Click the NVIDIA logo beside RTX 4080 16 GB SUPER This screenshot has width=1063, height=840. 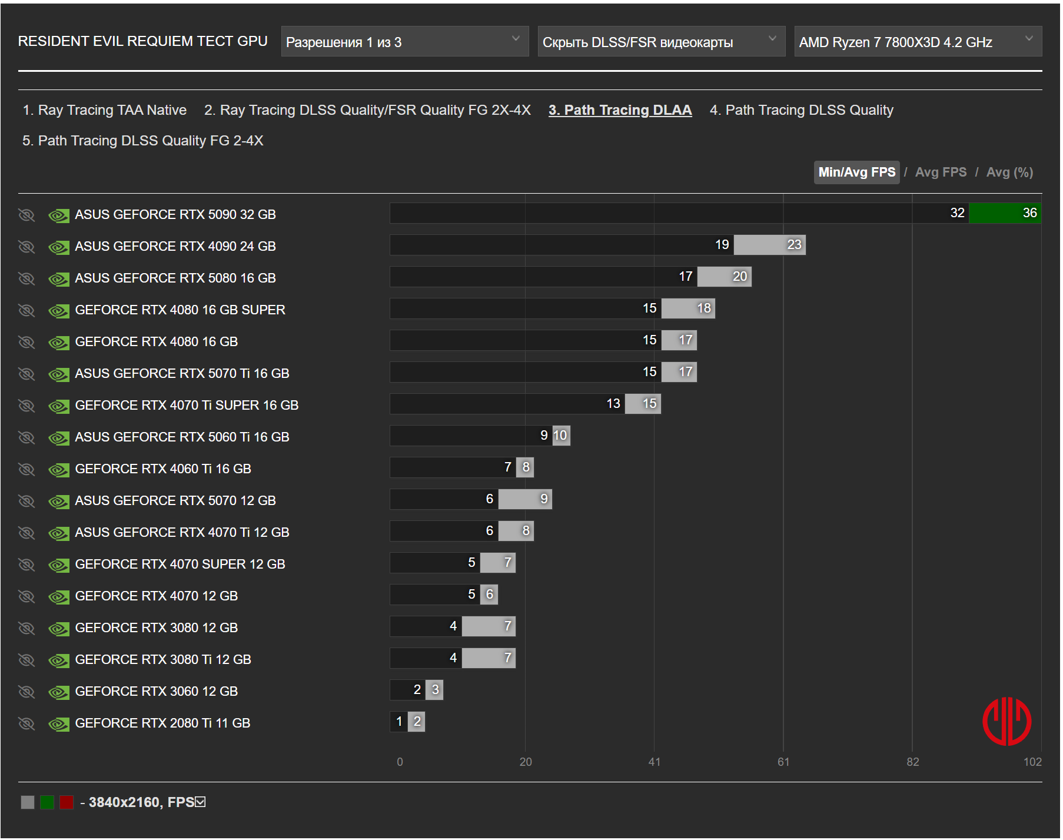59,311
